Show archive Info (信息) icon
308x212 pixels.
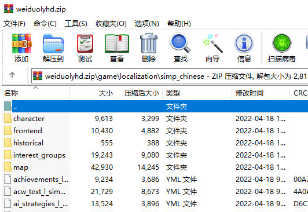244,43
